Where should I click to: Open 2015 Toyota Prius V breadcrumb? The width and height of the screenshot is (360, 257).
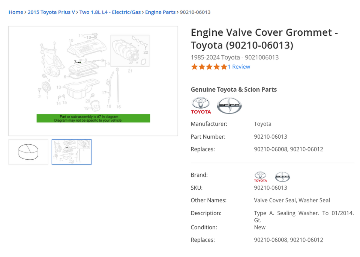pos(51,12)
